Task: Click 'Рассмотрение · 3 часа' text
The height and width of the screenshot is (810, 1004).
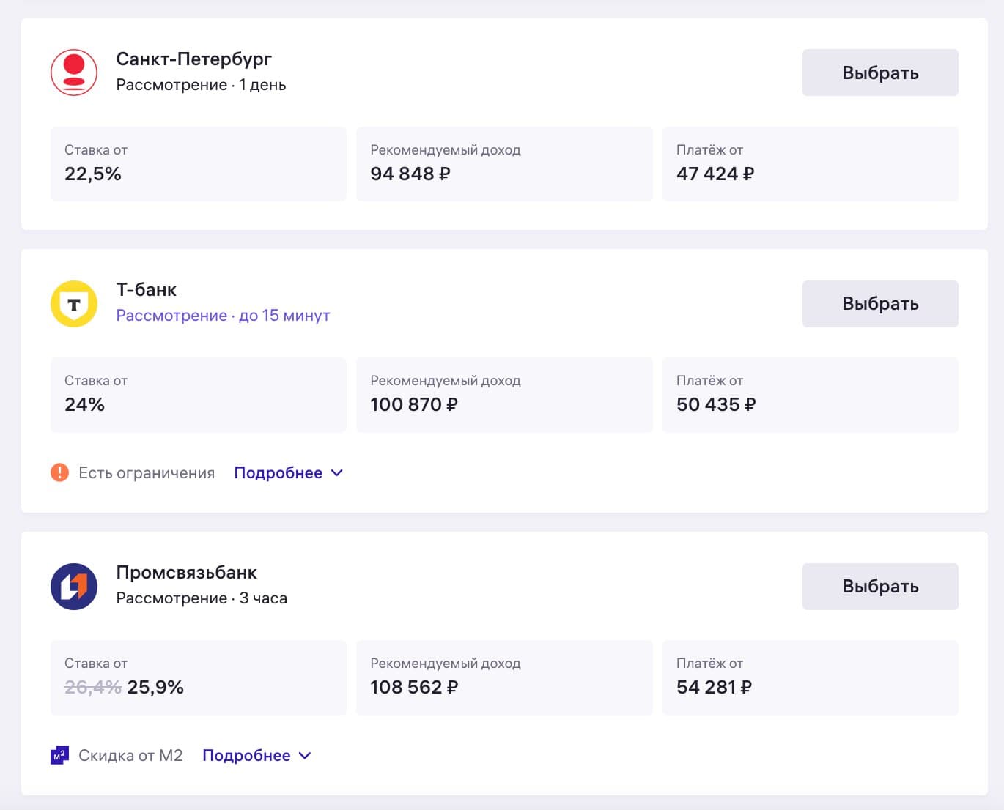Action: click(x=202, y=598)
